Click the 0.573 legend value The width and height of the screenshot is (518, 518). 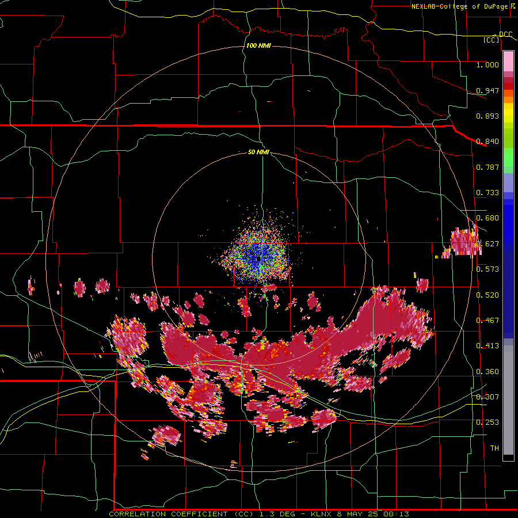487,269
